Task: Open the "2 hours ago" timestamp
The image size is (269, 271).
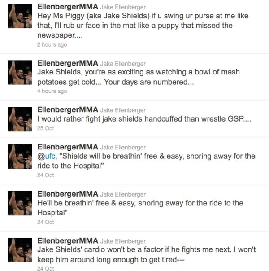Action: tap(52, 44)
